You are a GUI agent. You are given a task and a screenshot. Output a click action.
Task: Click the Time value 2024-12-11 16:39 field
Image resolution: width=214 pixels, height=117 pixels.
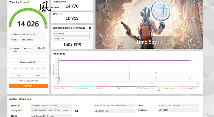[x=178, y=105]
